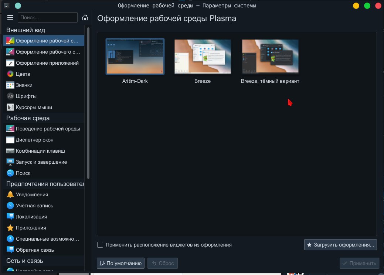Open Оформление рабочего стола in the sidebar
The height and width of the screenshot is (275, 384).
click(44, 52)
